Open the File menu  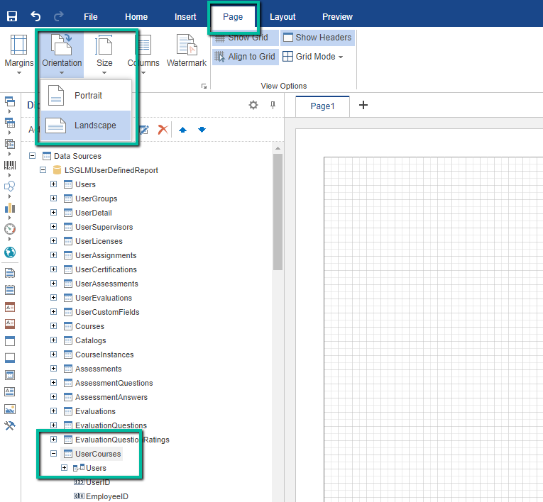pos(91,16)
